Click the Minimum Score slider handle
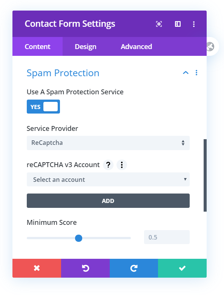The width and height of the screenshot is (224, 295). (78, 238)
